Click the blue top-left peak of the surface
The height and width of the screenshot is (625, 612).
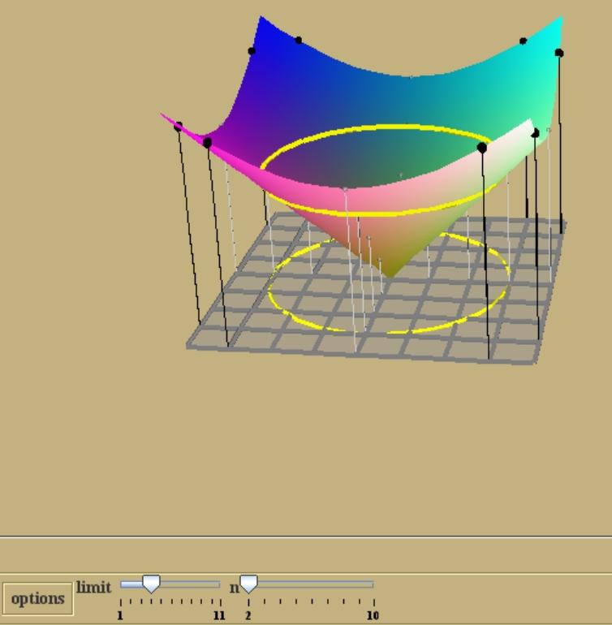coord(261,19)
